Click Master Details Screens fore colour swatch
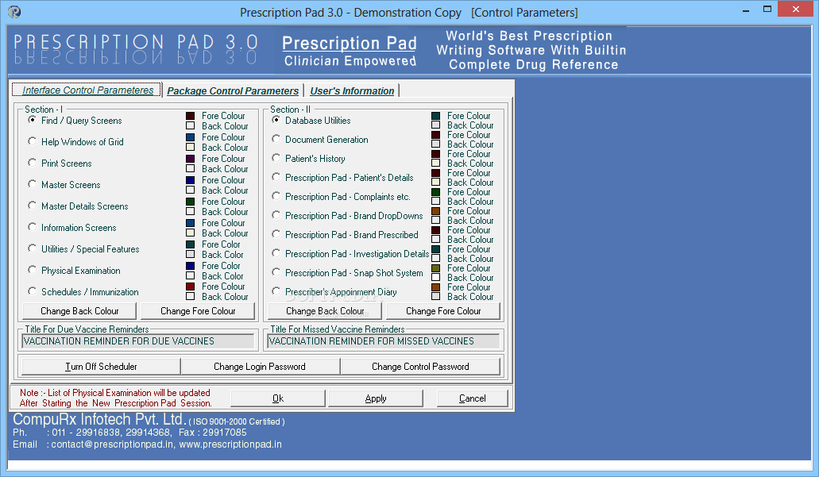 coord(190,202)
